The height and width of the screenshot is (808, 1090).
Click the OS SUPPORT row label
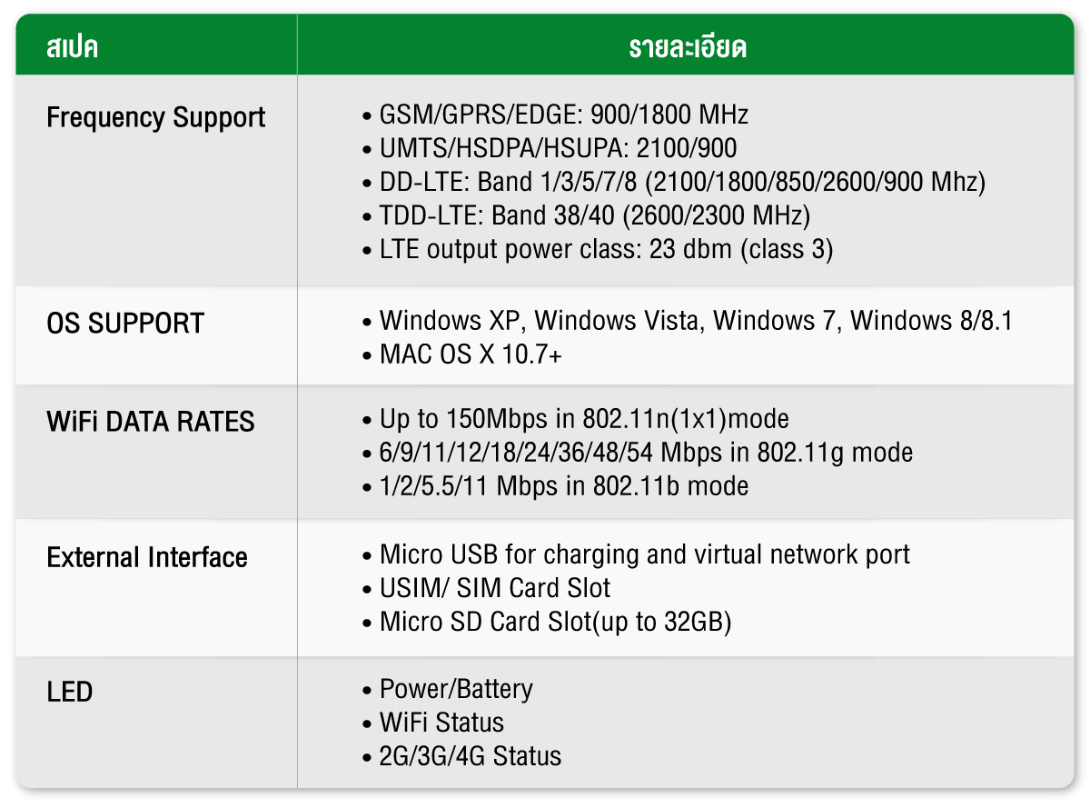click(125, 324)
